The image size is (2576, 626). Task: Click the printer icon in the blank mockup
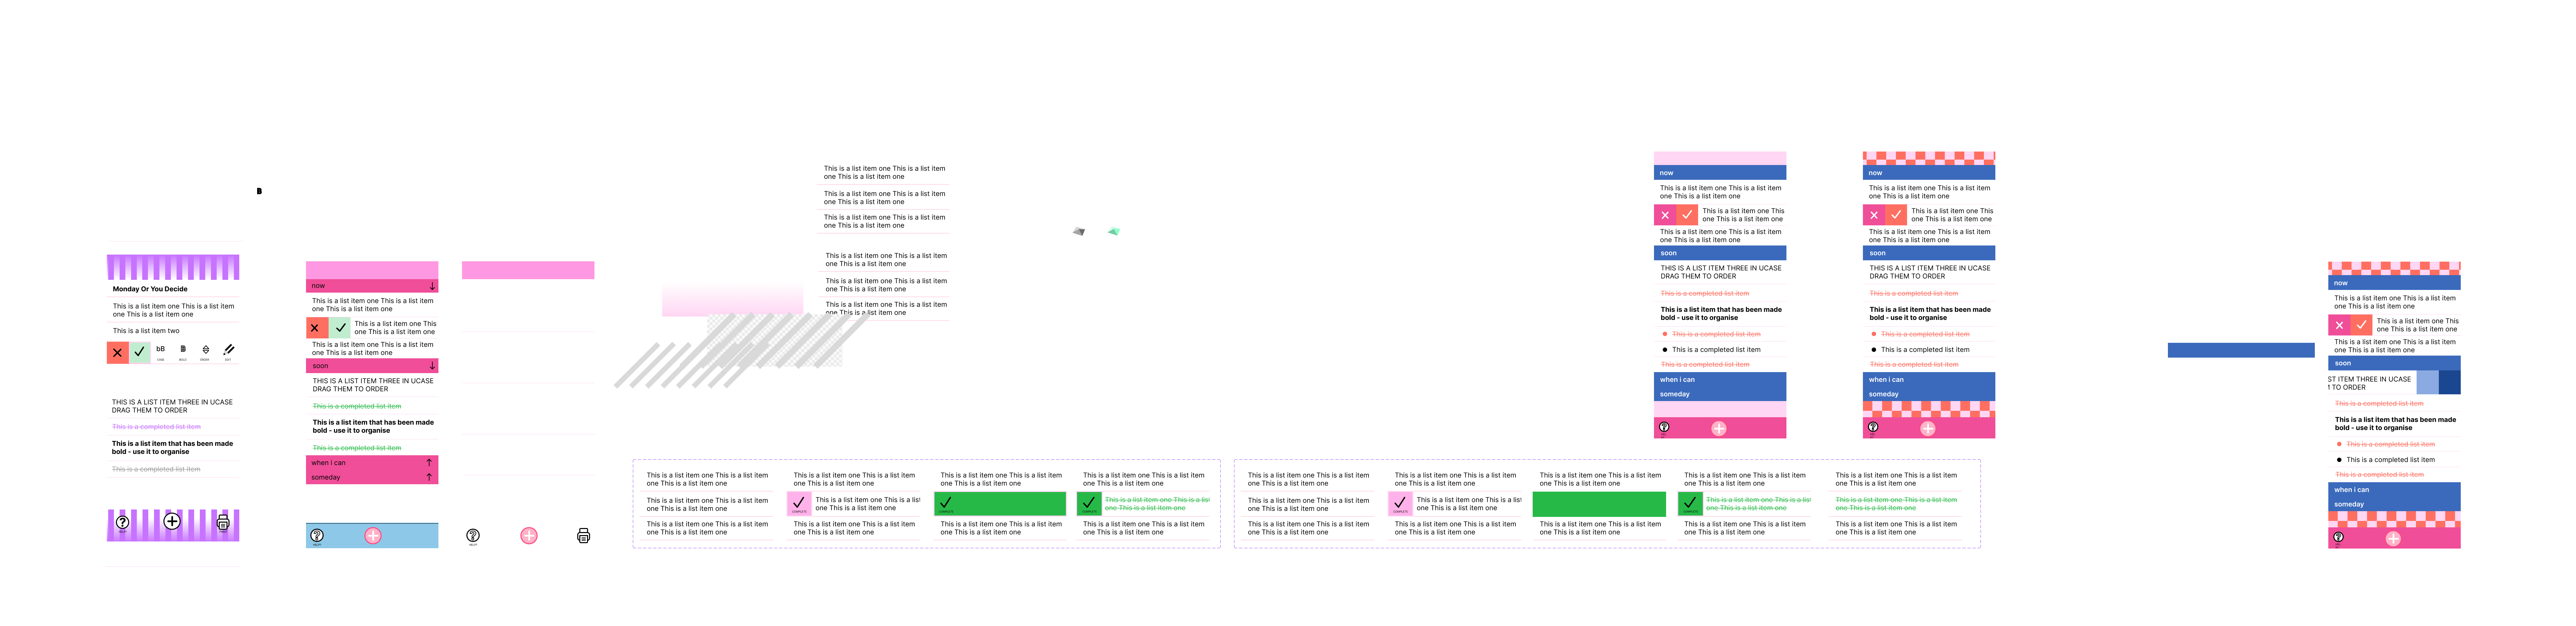[584, 536]
